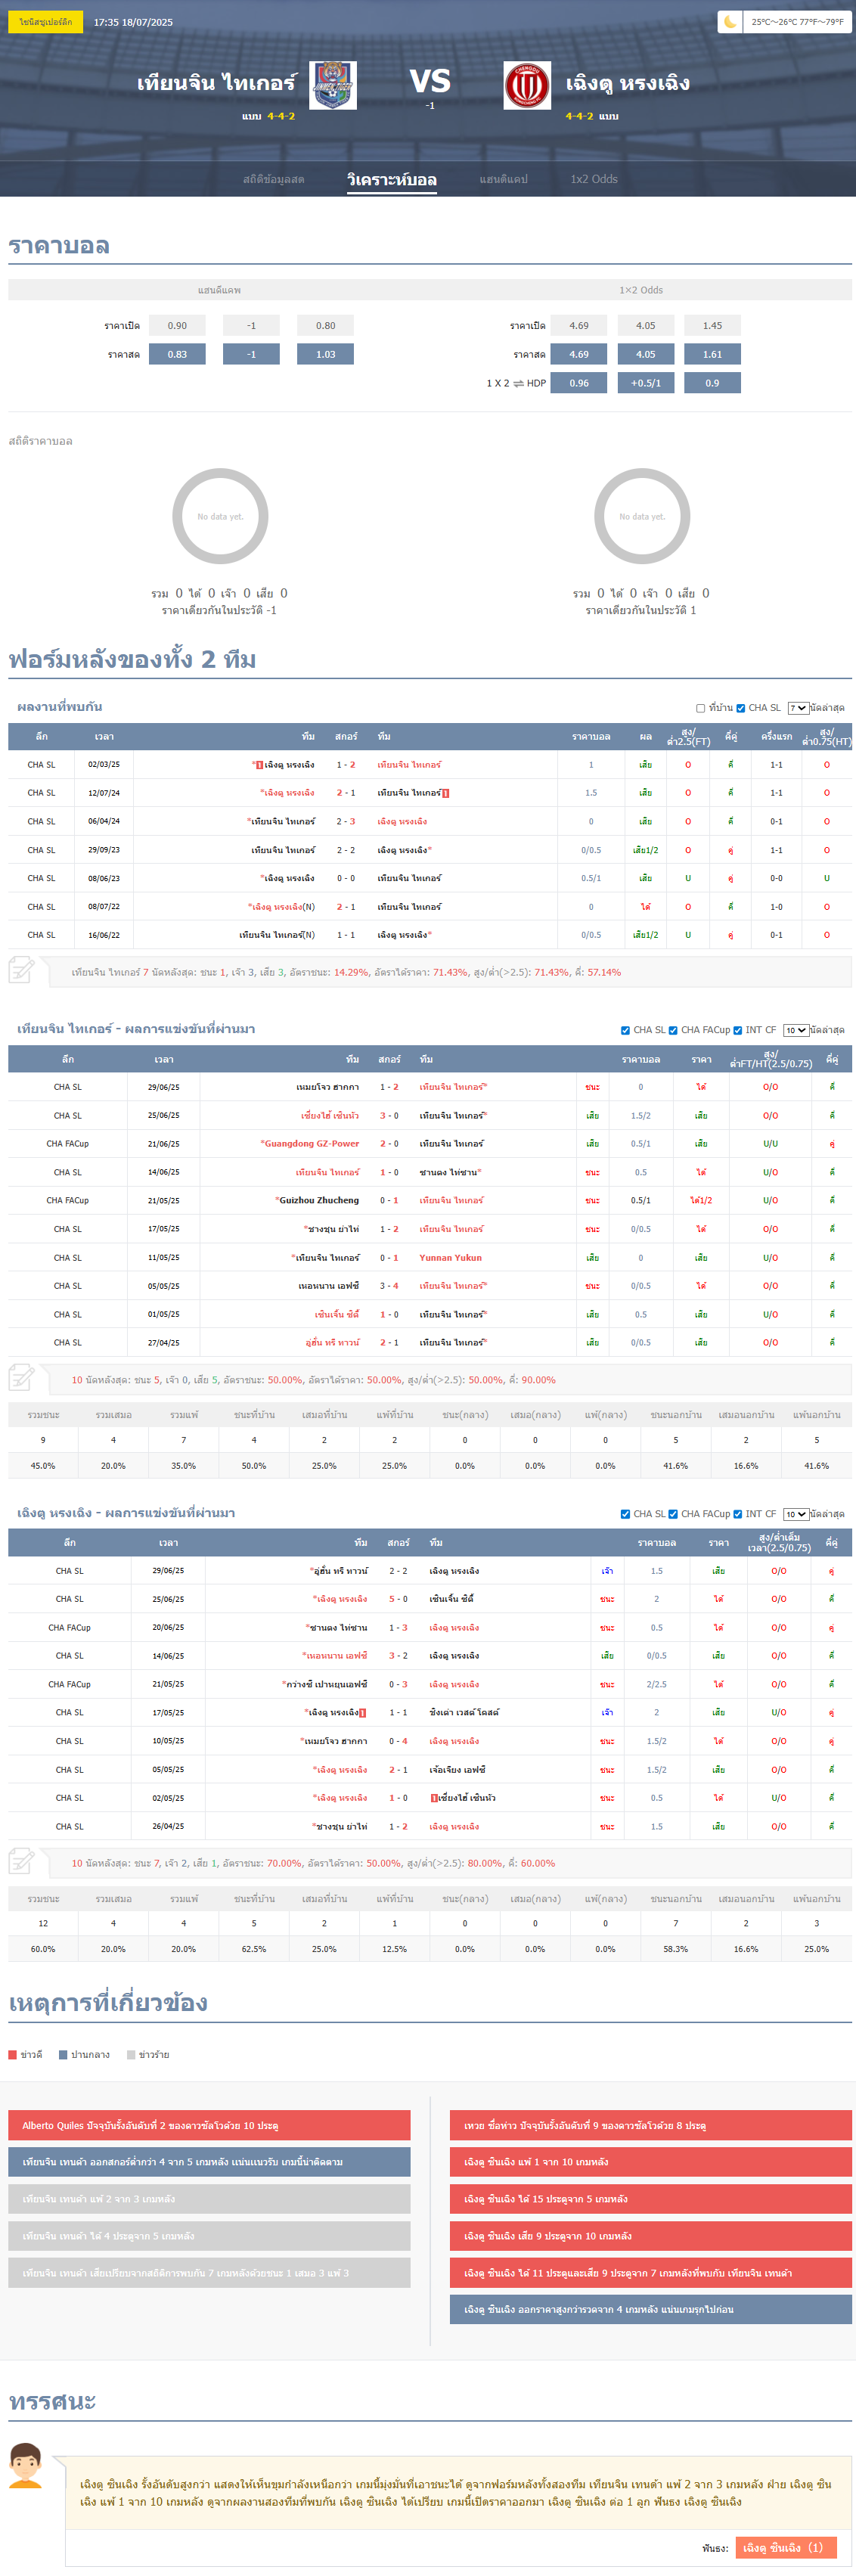Viewport: 856px width, 2576px height.
Task: Click red card icon beside เซี่ยงไฮ้ เซินหัว
Action: pyautogui.click(x=433, y=1798)
